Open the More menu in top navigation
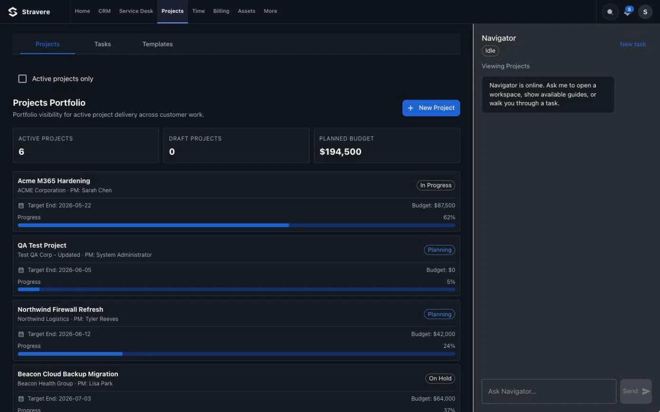 270,11
